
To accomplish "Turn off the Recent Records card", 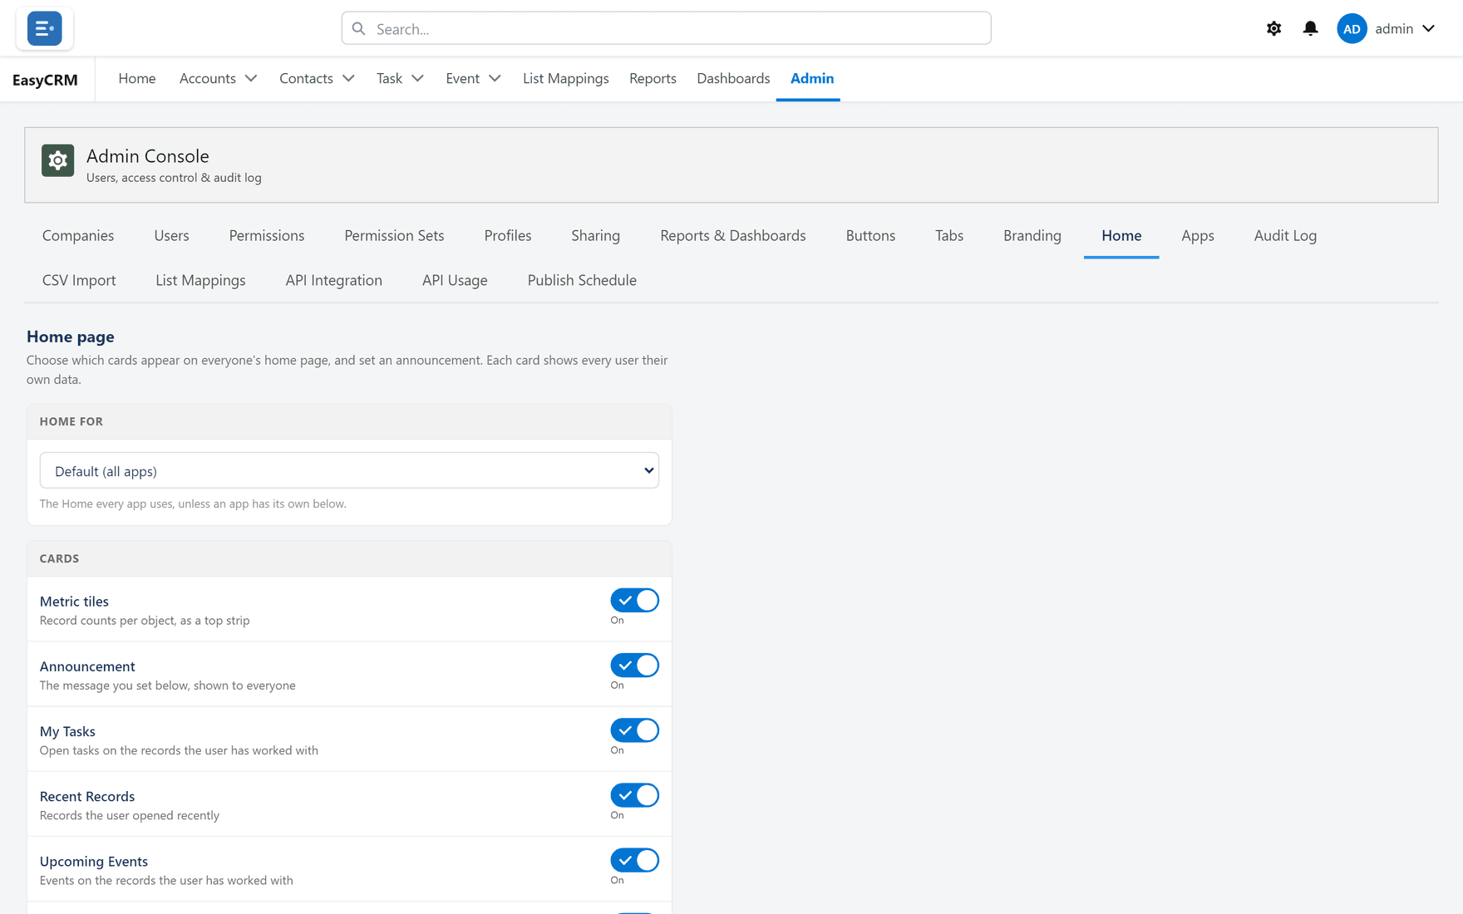I will 634,795.
